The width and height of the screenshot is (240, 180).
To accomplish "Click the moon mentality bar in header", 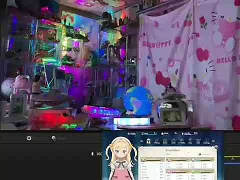I will coord(189,133).
